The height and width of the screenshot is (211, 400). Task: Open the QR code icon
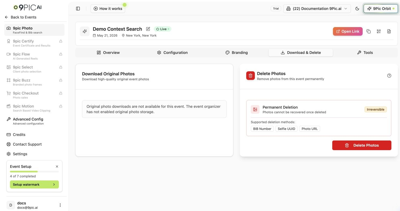coord(379,31)
